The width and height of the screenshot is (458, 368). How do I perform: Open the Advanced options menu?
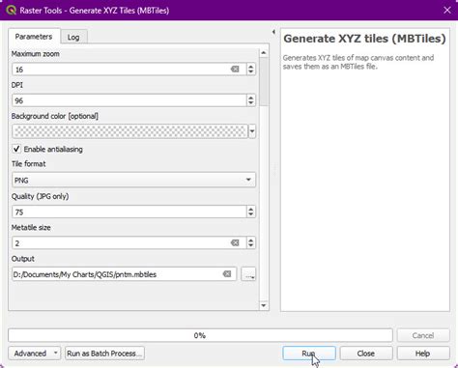[35, 354]
